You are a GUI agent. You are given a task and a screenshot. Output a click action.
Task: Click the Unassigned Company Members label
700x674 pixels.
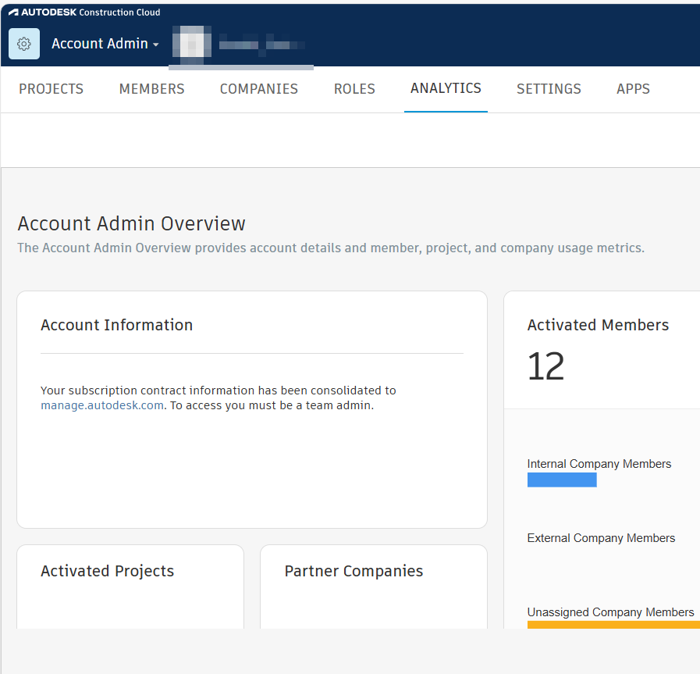coord(610,612)
